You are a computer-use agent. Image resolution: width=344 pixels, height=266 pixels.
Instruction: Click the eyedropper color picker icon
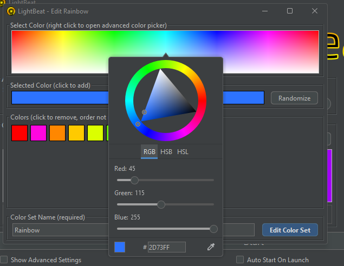pos(211,247)
